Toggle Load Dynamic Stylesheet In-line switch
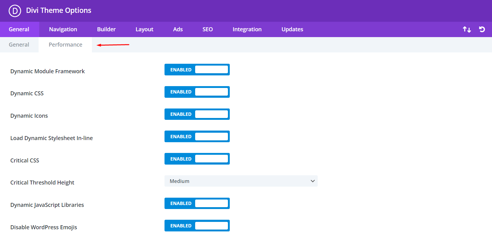 point(197,136)
